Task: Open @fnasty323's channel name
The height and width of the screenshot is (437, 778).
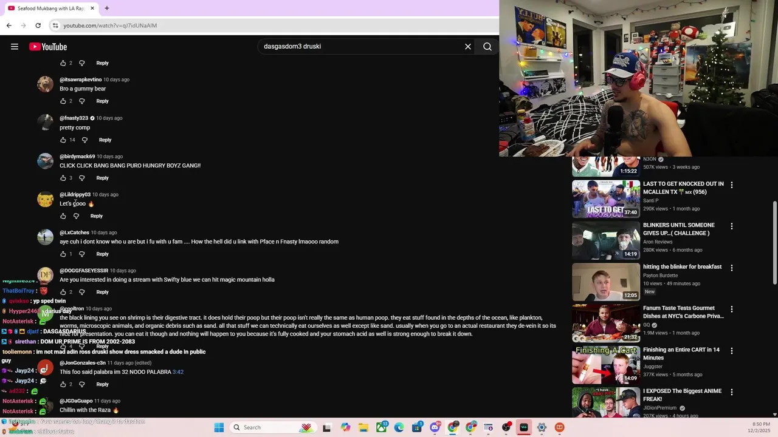Action: coord(74,118)
